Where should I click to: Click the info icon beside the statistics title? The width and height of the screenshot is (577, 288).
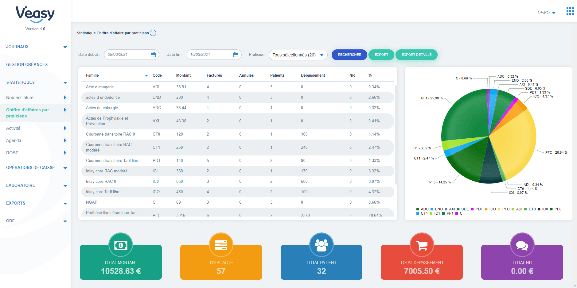tap(153, 33)
